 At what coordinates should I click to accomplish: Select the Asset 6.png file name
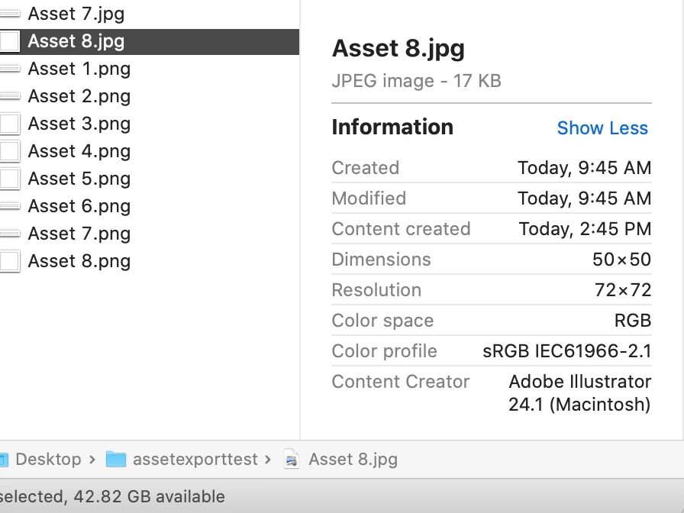tap(79, 206)
